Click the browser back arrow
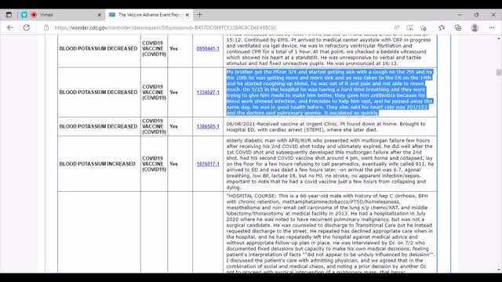 coord(10,27)
